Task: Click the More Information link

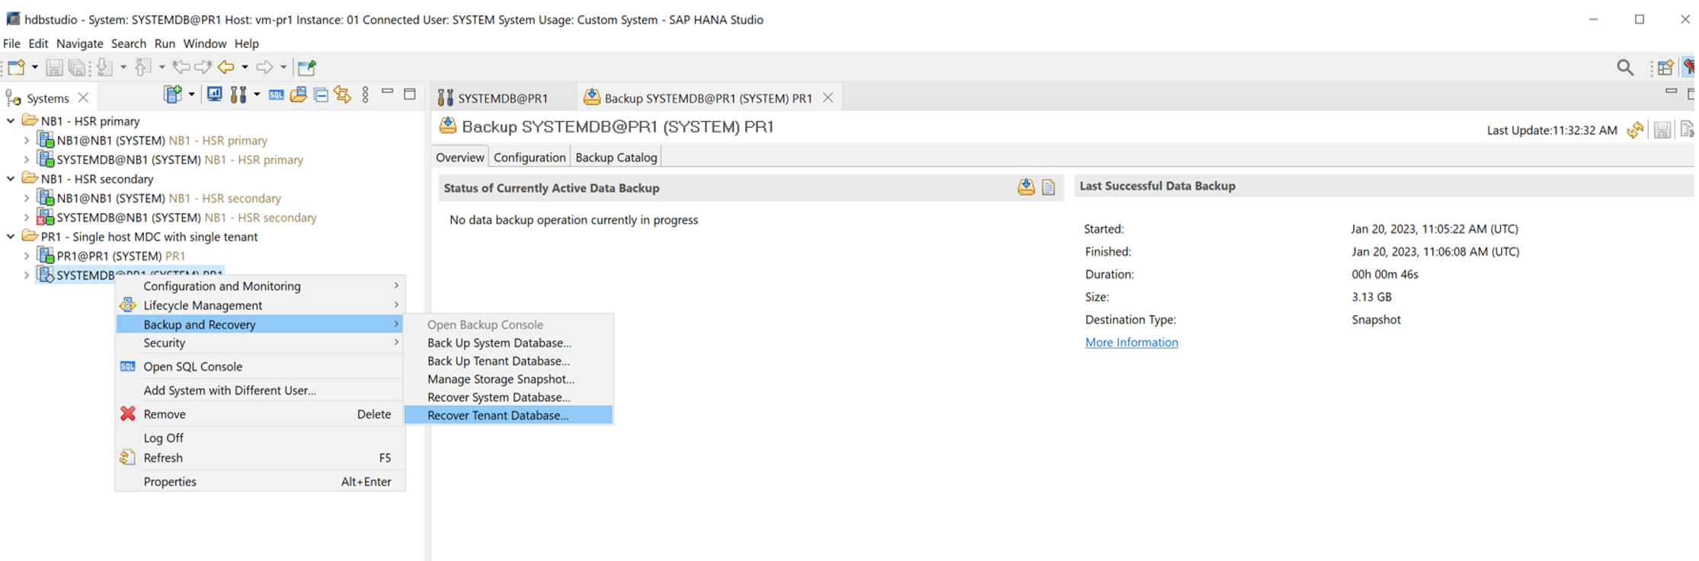Action: [x=1131, y=343]
